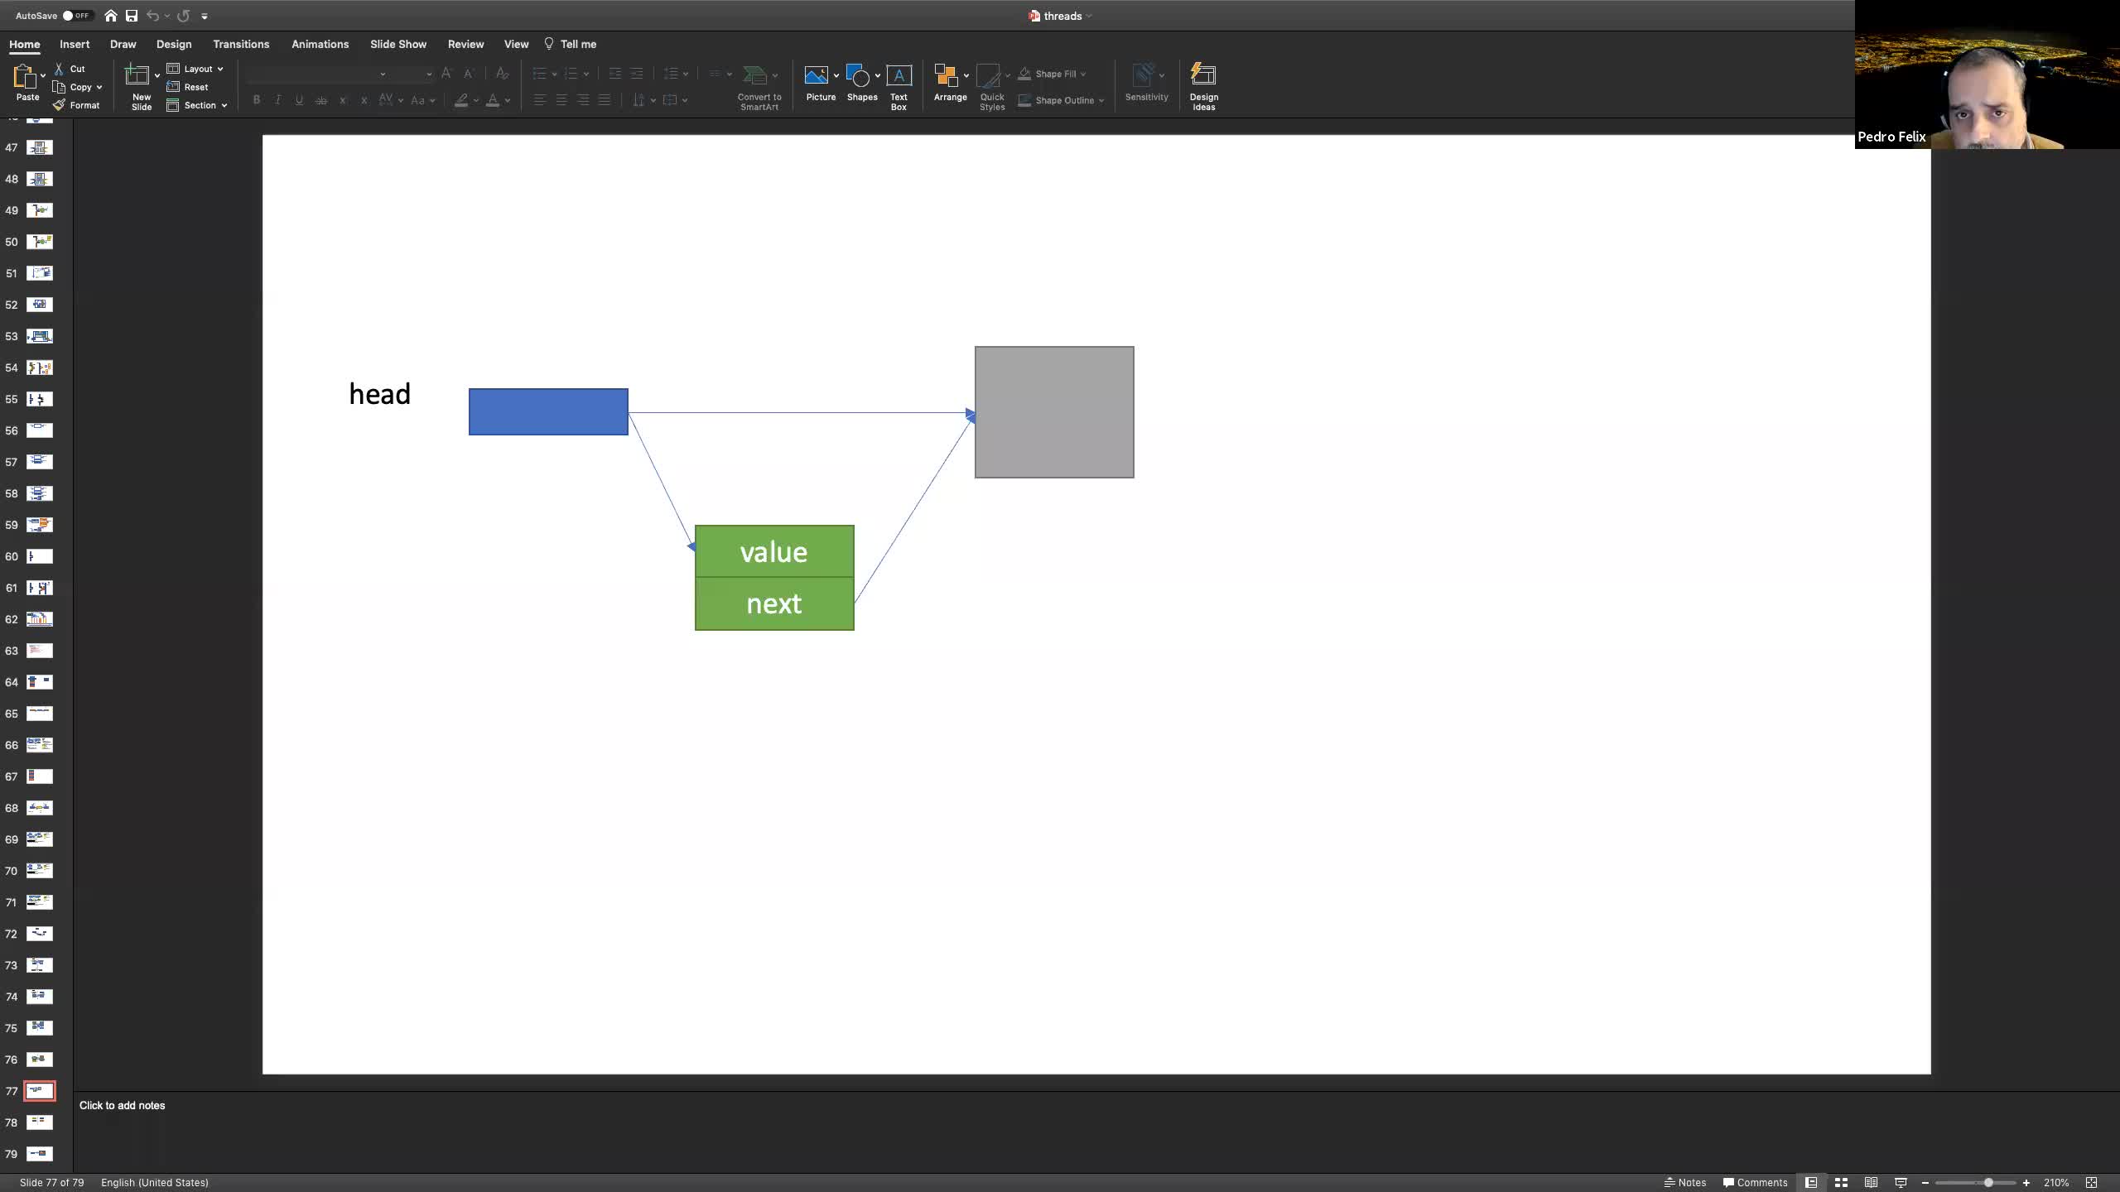Click the Reset slide button
2120x1192 pixels.
(x=188, y=87)
